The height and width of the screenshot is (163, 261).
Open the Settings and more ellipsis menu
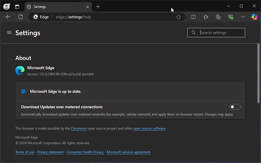(243, 17)
